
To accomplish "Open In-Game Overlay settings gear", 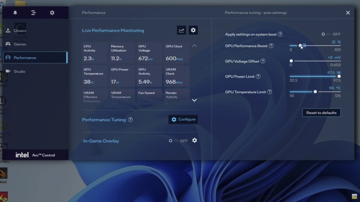I will click(x=194, y=141).
